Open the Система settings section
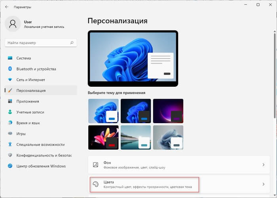Screen dimensions: 277x198 pyautogui.click(x=41, y=58)
